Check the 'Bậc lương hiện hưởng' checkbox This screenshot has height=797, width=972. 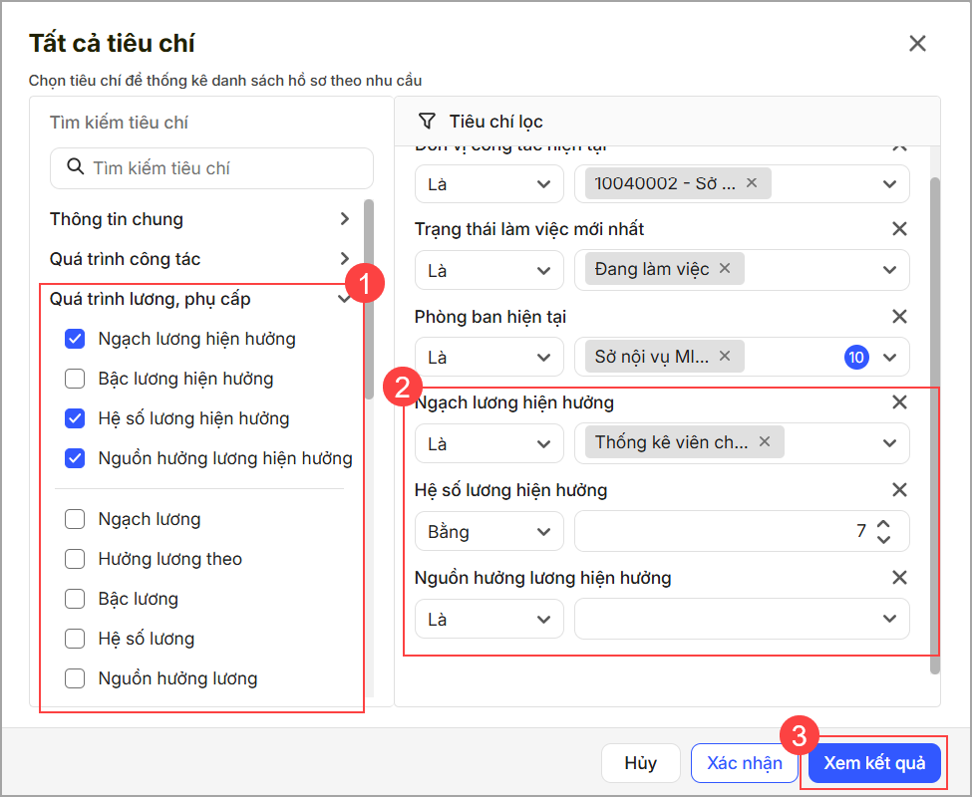click(75, 379)
